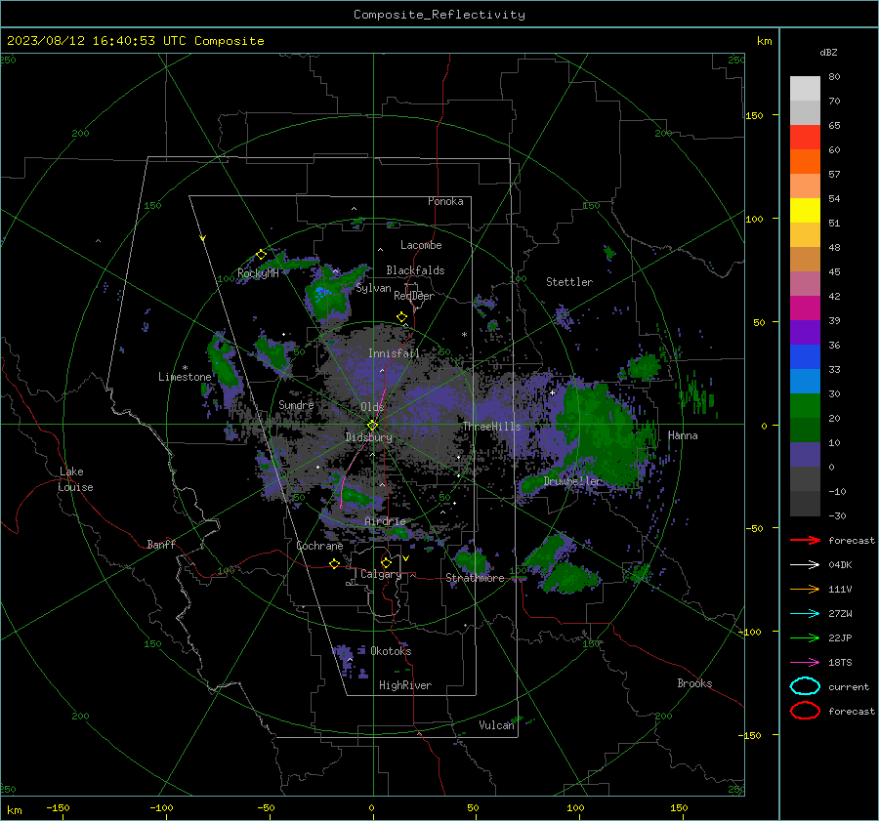This screenshot has height=821, width=879.
Task: Click the cyan 27ZW arrow in legend
Action: [x=805, y=614]
